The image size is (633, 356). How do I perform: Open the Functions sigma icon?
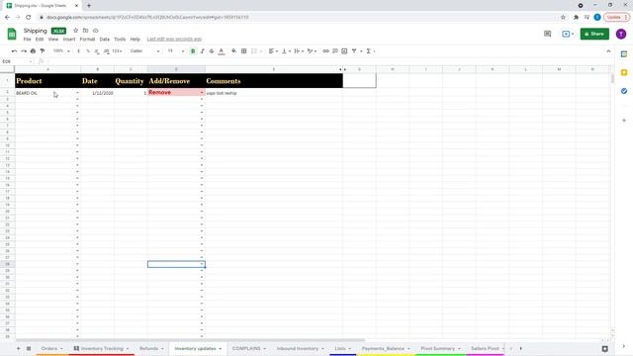[x=369, y=51]
